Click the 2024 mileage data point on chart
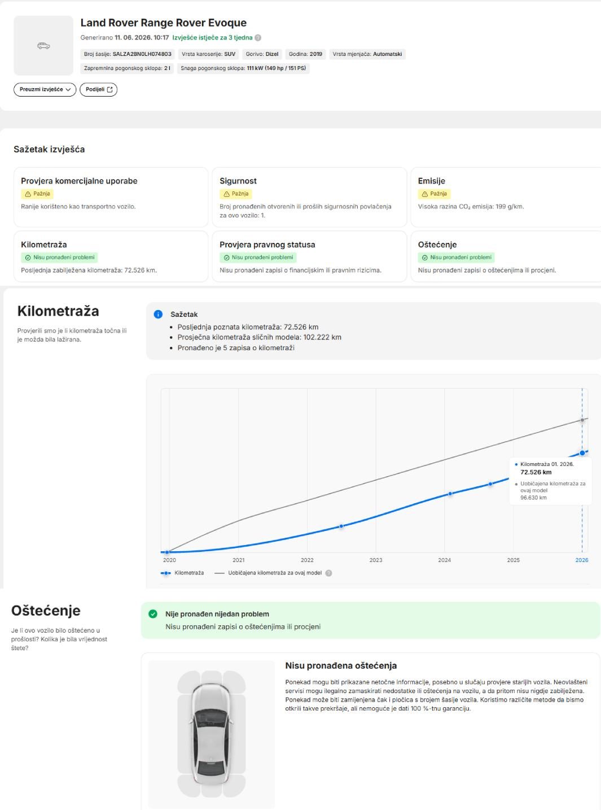This screenshot has width=601, height=810. pos(450,494)
